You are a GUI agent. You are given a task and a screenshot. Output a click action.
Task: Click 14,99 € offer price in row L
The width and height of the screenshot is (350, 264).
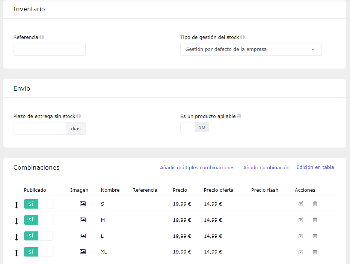click(213, 236)
